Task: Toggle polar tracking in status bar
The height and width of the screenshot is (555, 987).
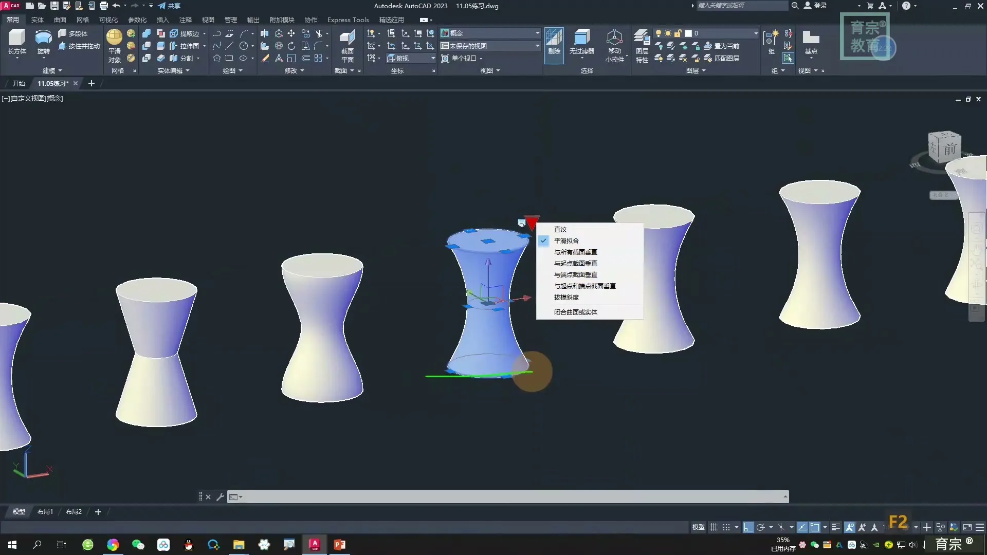Action: [x=761, y=527]
